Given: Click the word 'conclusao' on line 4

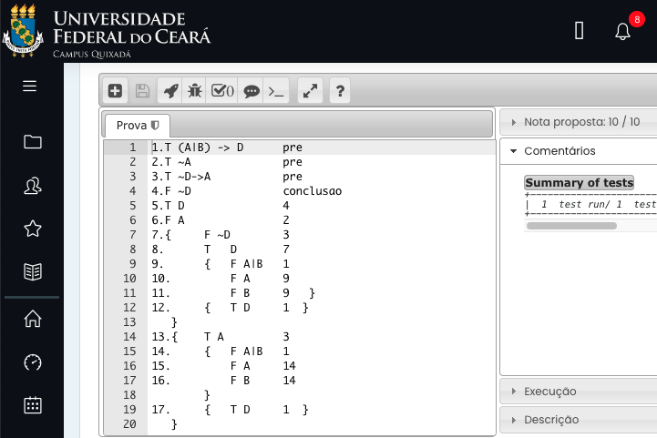Looking at the screenshot, I should click(x=313, y=191).
